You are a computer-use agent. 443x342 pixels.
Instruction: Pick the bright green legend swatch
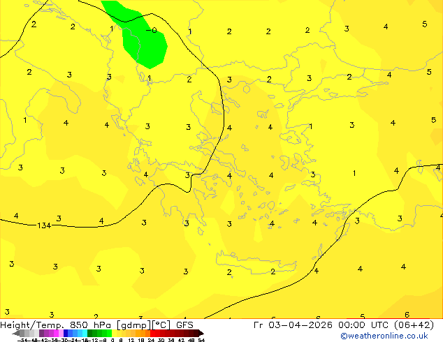(x=109, y=333)
